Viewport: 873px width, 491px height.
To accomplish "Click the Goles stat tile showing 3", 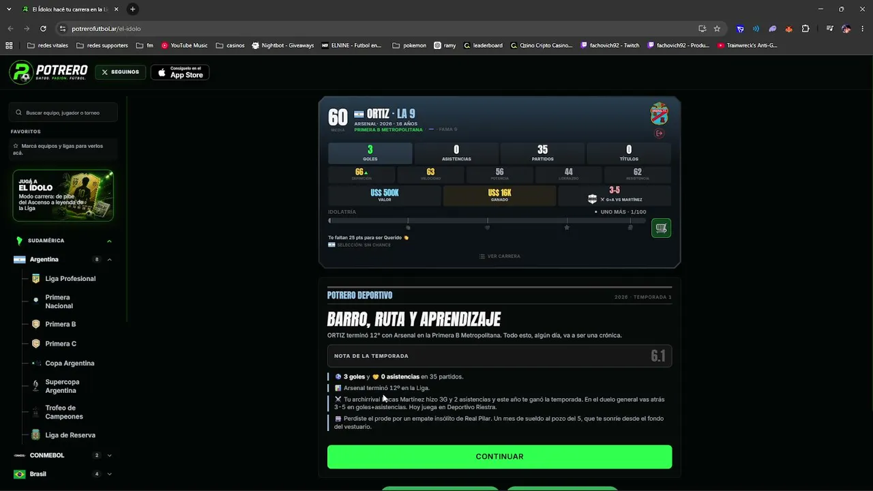I will click(x=370, y=153).
